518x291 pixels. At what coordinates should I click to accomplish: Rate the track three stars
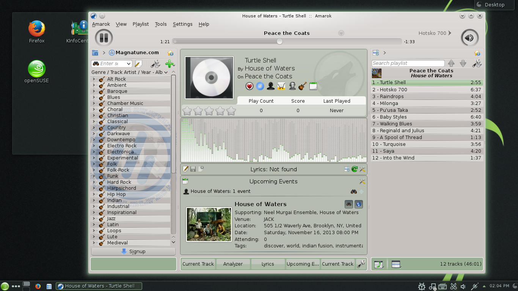209,111
